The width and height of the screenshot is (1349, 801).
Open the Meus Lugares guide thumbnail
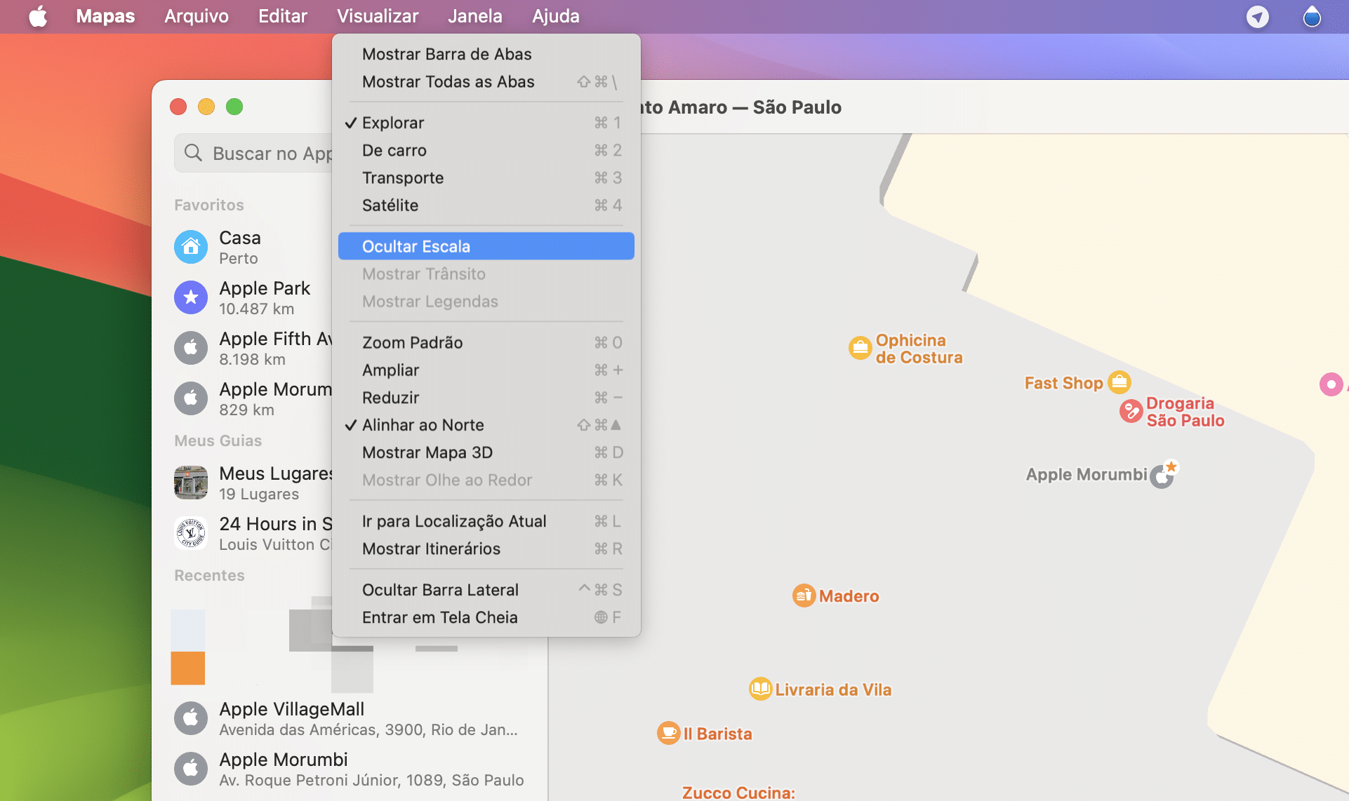coord(191,483)
